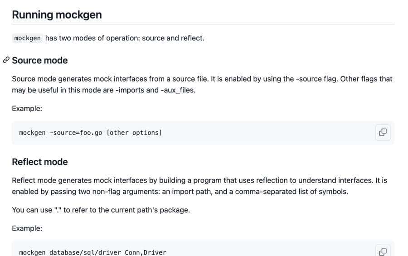Image resolution: width=408 pixels, height=256 pixels.
Task: Click the sentence about two modes of operation
Action: [125, 38]
